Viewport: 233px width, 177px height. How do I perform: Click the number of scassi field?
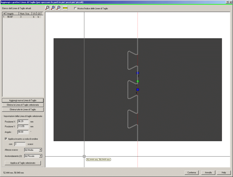click(x=20, y=144)
